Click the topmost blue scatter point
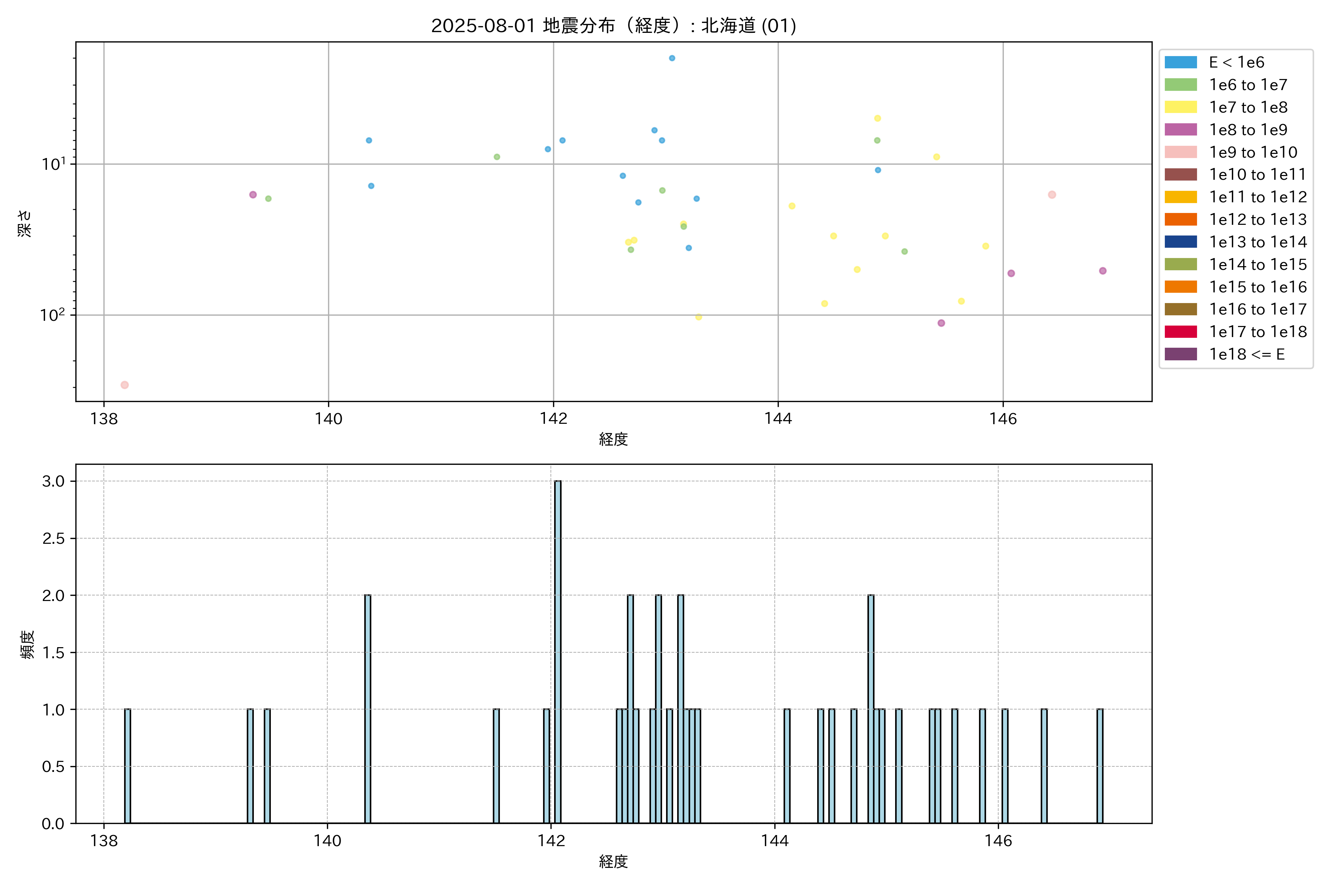The height and width of the screenshot is (886, 1330). point(672,58)
